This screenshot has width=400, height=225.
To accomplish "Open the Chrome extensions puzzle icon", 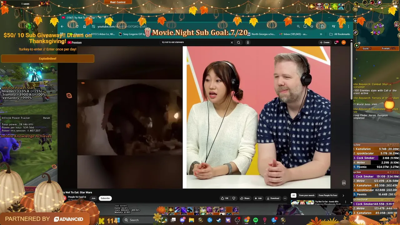I will (322, 27).
